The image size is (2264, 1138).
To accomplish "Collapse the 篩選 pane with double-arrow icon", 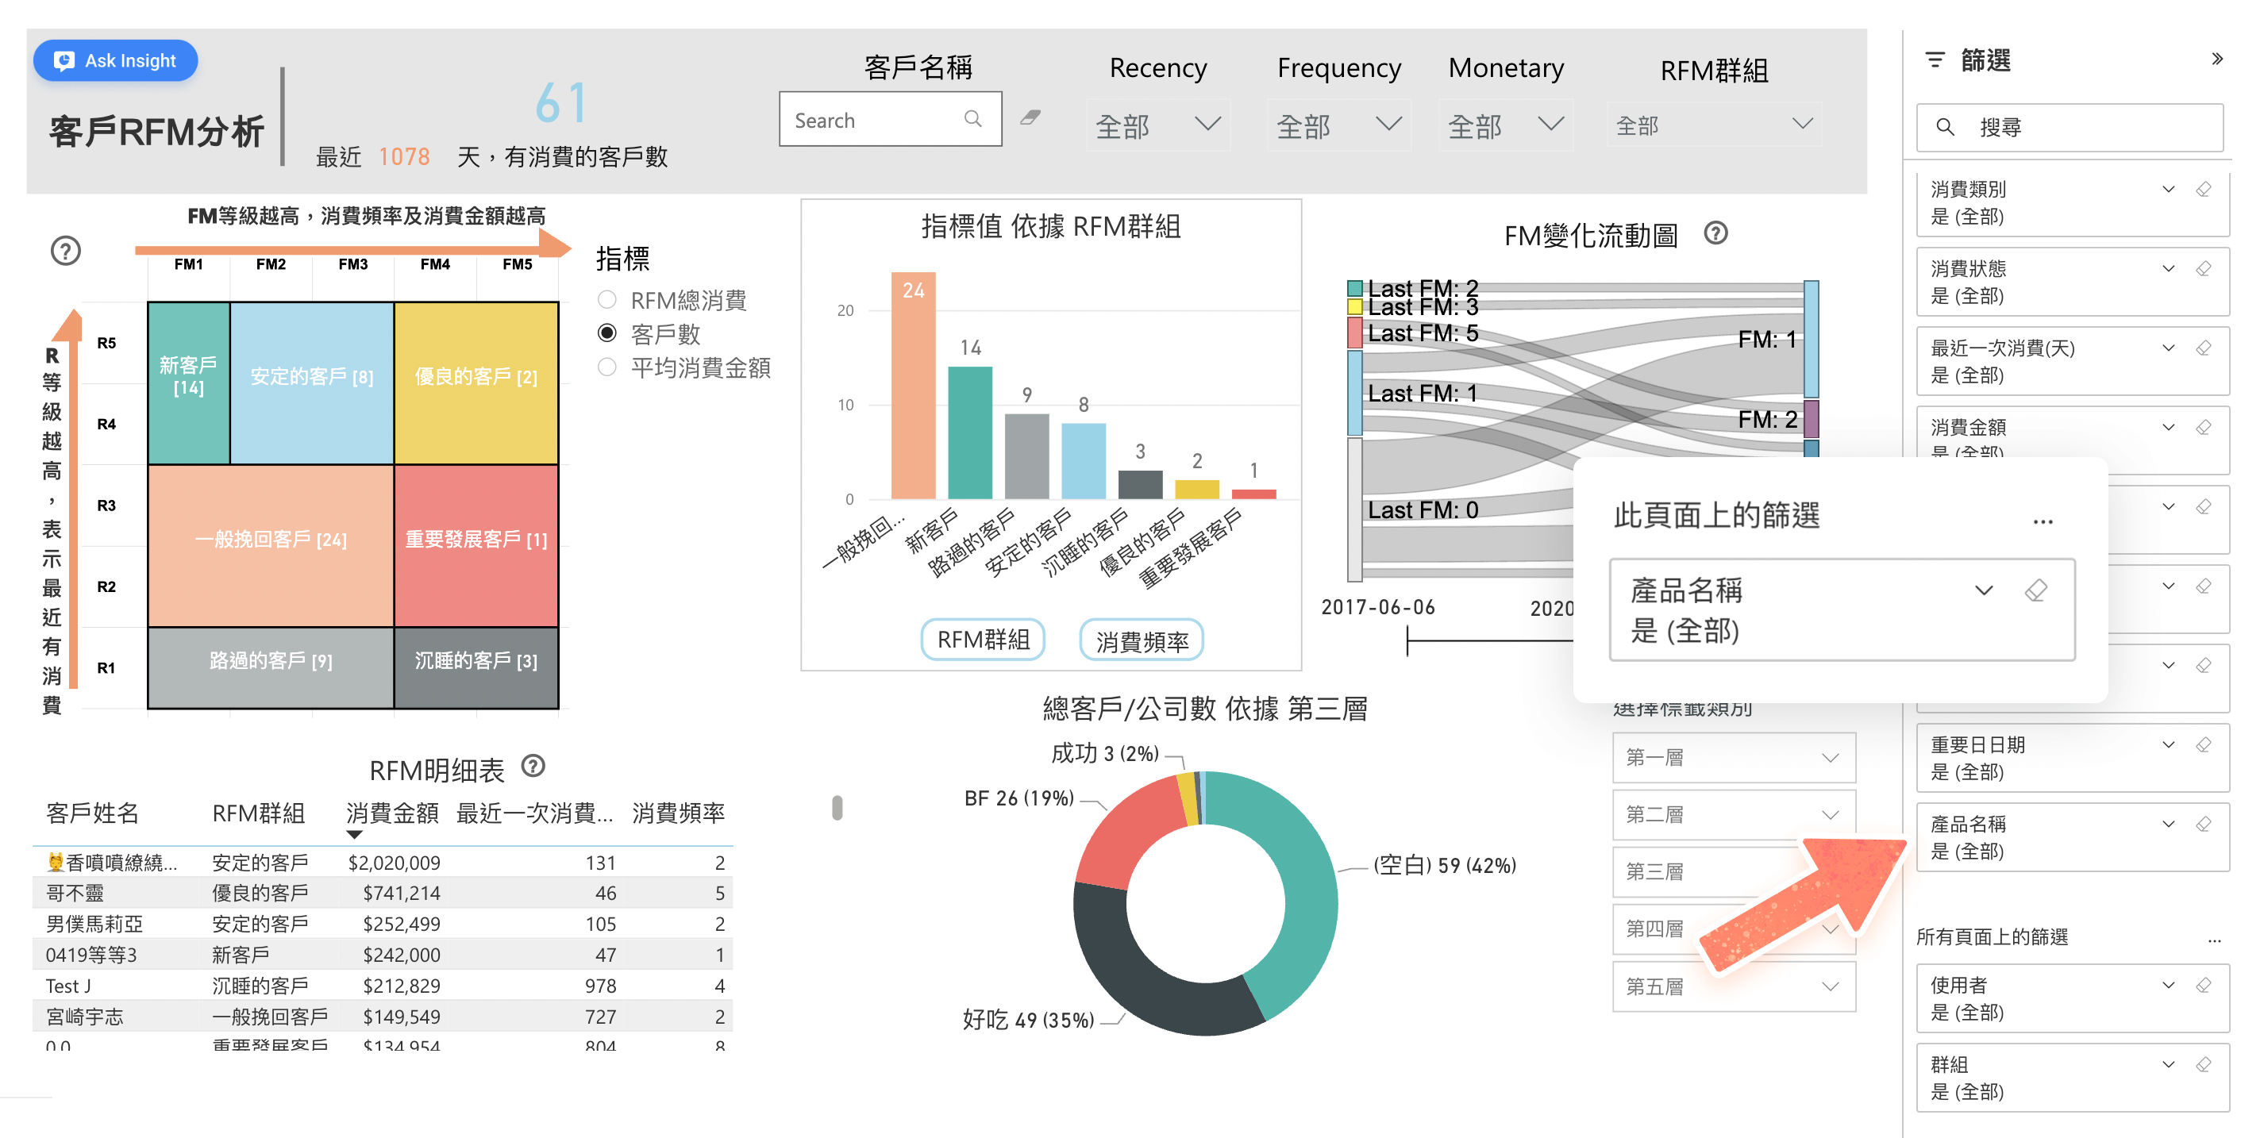I will (x=2216, y=59).
